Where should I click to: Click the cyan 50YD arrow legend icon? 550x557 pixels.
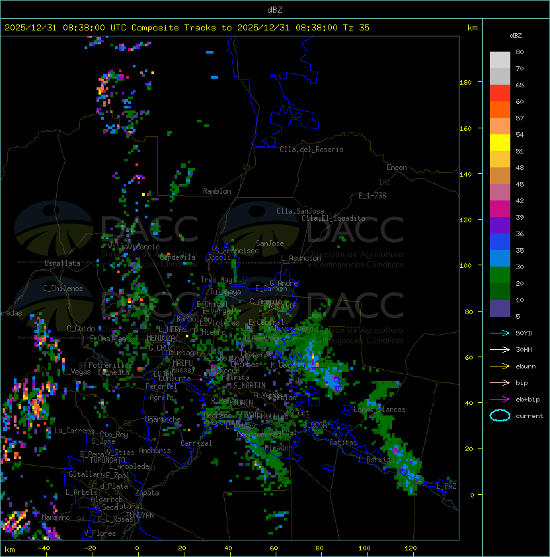coord(500,333)
